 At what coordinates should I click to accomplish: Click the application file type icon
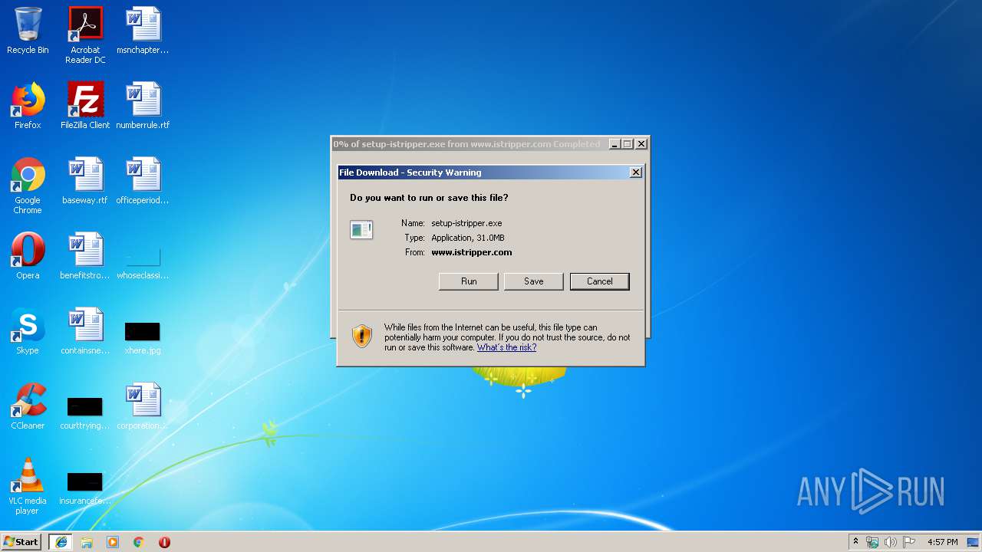tap(361, 229)
